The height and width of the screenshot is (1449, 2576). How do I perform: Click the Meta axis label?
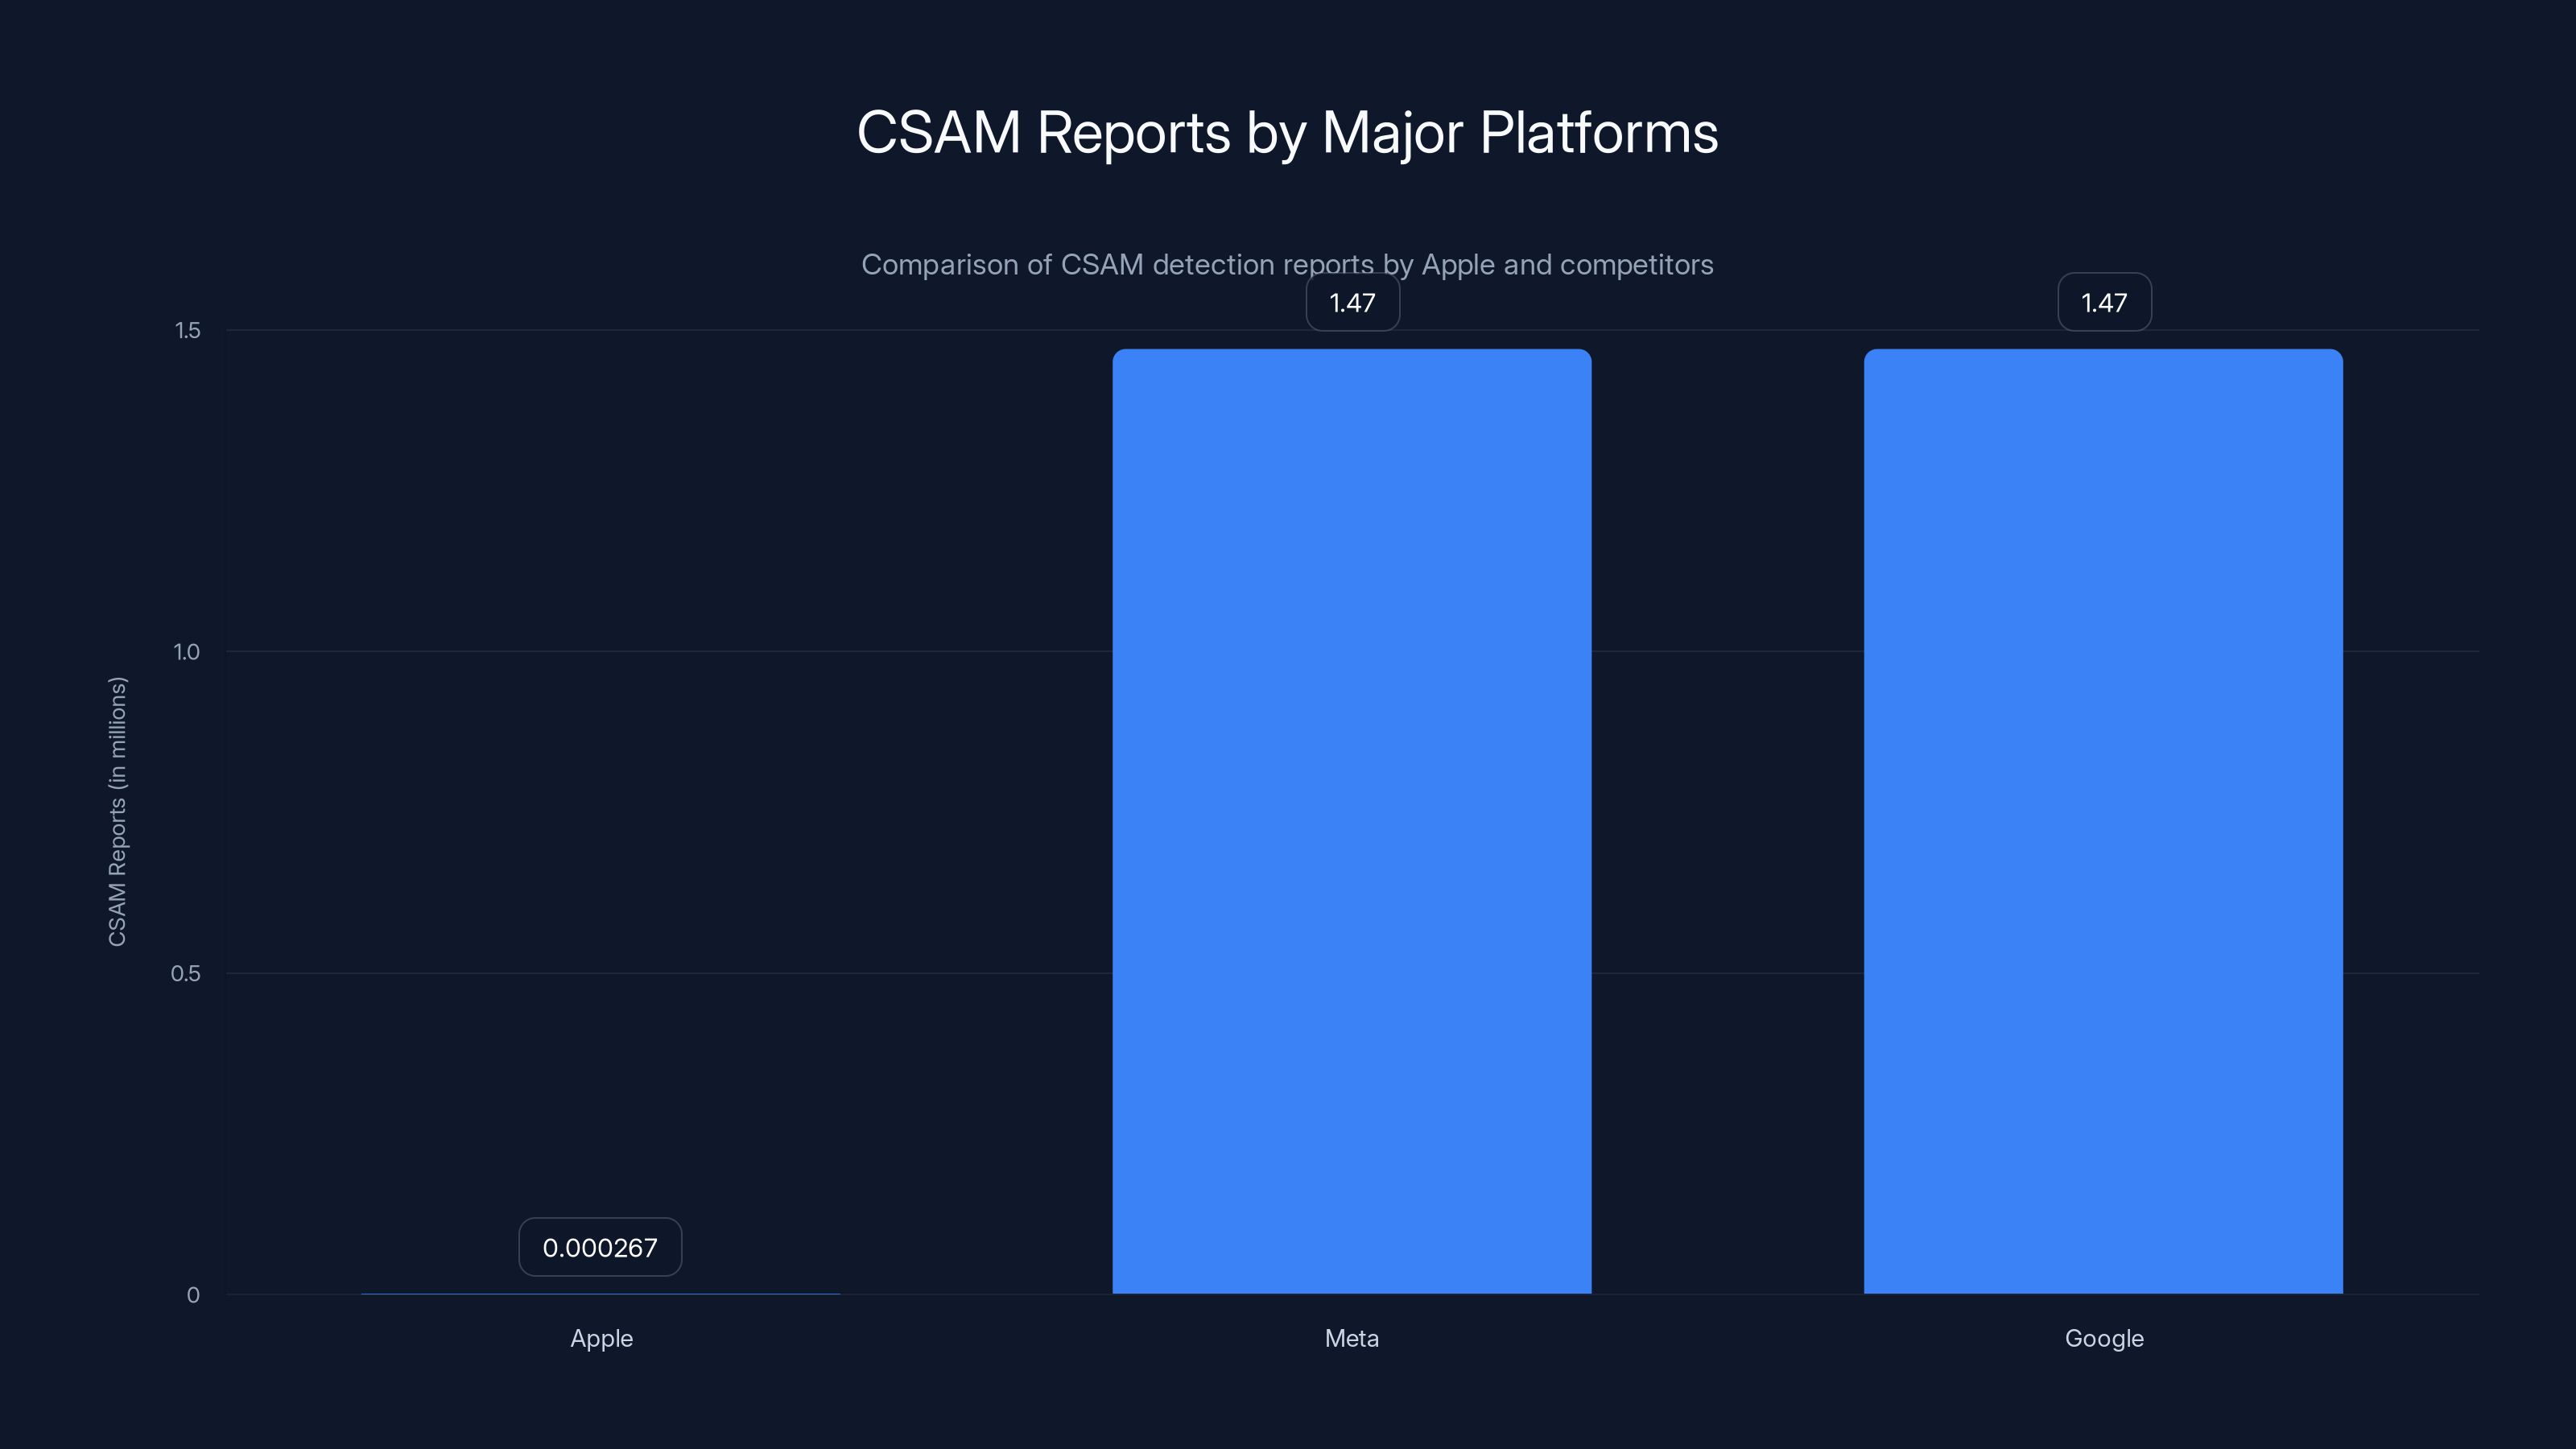tap(1351, 1338)
